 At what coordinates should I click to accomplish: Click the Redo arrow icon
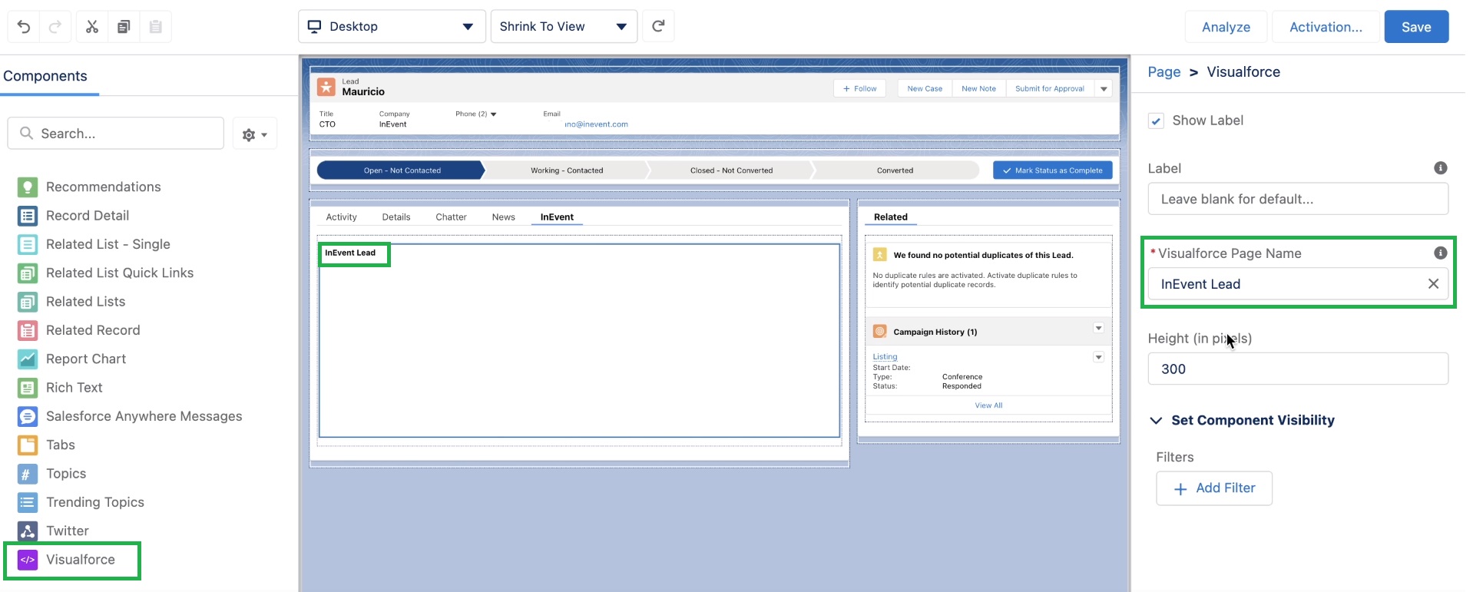tap(55, 27)
